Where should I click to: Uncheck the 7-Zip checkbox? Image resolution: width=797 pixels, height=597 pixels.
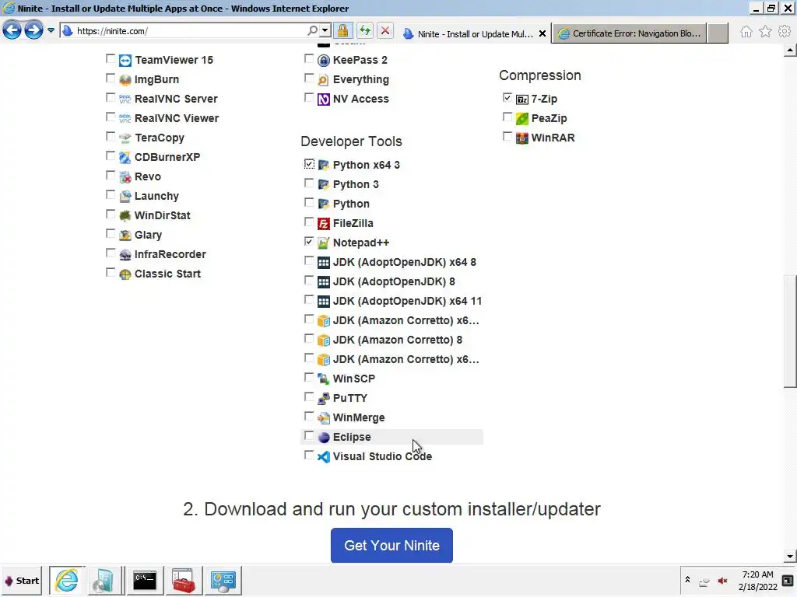tap(507, 97)
